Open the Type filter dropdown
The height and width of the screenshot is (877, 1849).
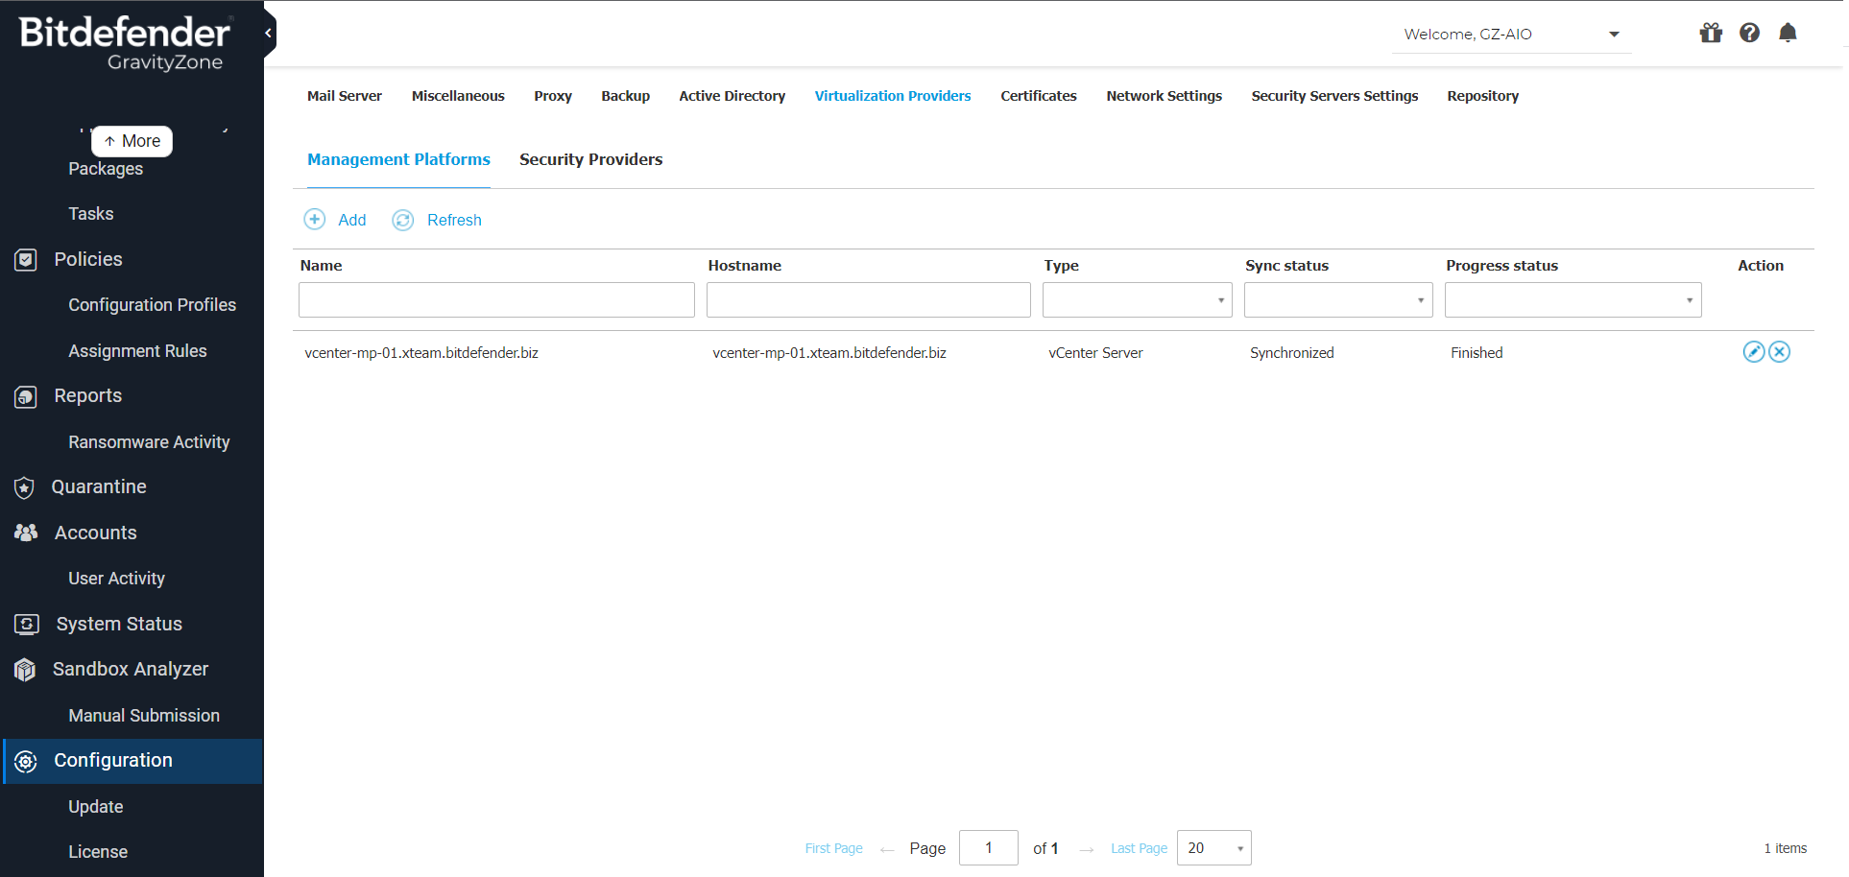coord(1137,300)
